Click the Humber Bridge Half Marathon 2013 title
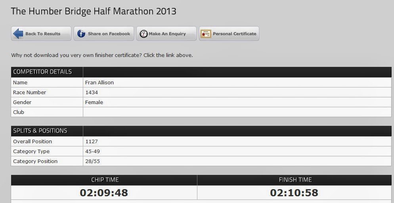 click(x=94, y=11)
